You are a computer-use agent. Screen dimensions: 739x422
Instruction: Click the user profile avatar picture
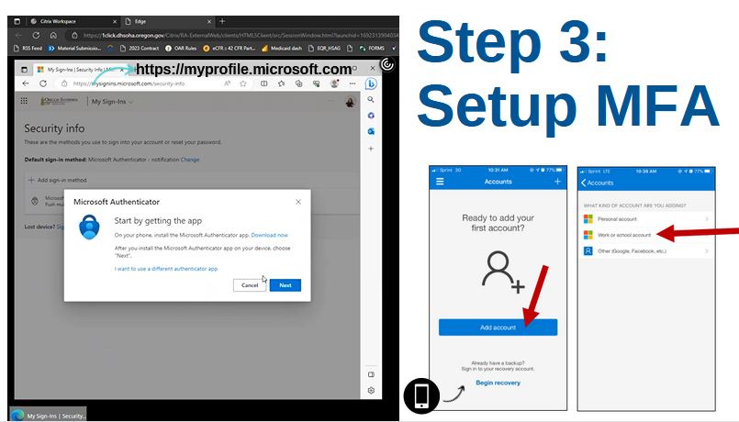click(349, 103)
